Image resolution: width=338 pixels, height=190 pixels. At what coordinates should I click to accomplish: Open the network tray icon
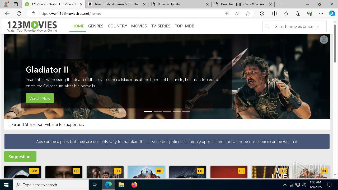pyautogui.click(x=297, y=185)
